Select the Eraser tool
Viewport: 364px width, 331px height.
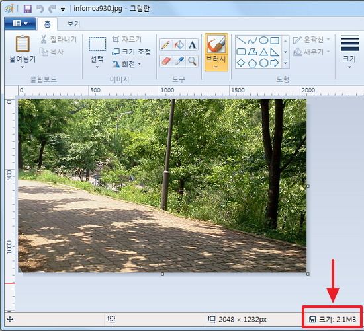[165, 61]
